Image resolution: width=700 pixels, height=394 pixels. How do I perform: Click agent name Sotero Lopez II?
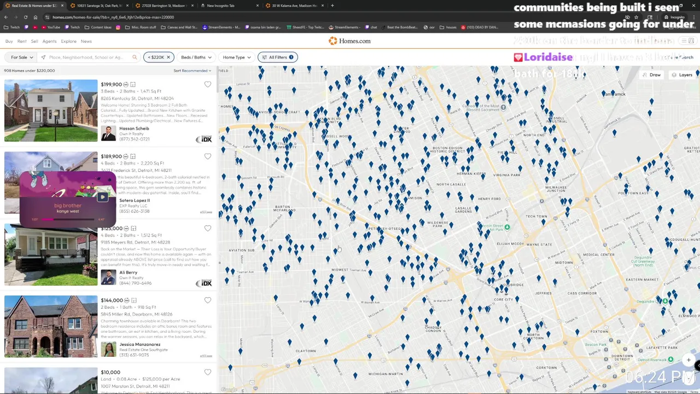point(135,200)
